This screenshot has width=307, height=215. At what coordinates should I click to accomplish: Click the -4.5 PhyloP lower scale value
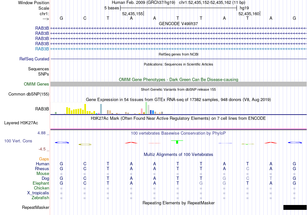point(42,149)
